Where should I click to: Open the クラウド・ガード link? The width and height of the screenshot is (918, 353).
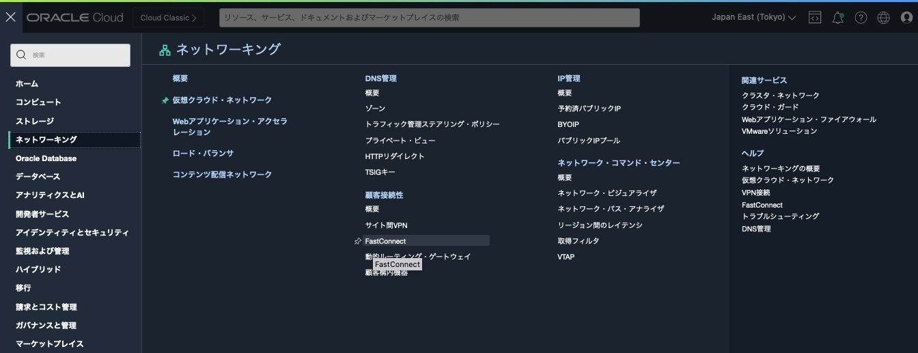click(770, 107)
